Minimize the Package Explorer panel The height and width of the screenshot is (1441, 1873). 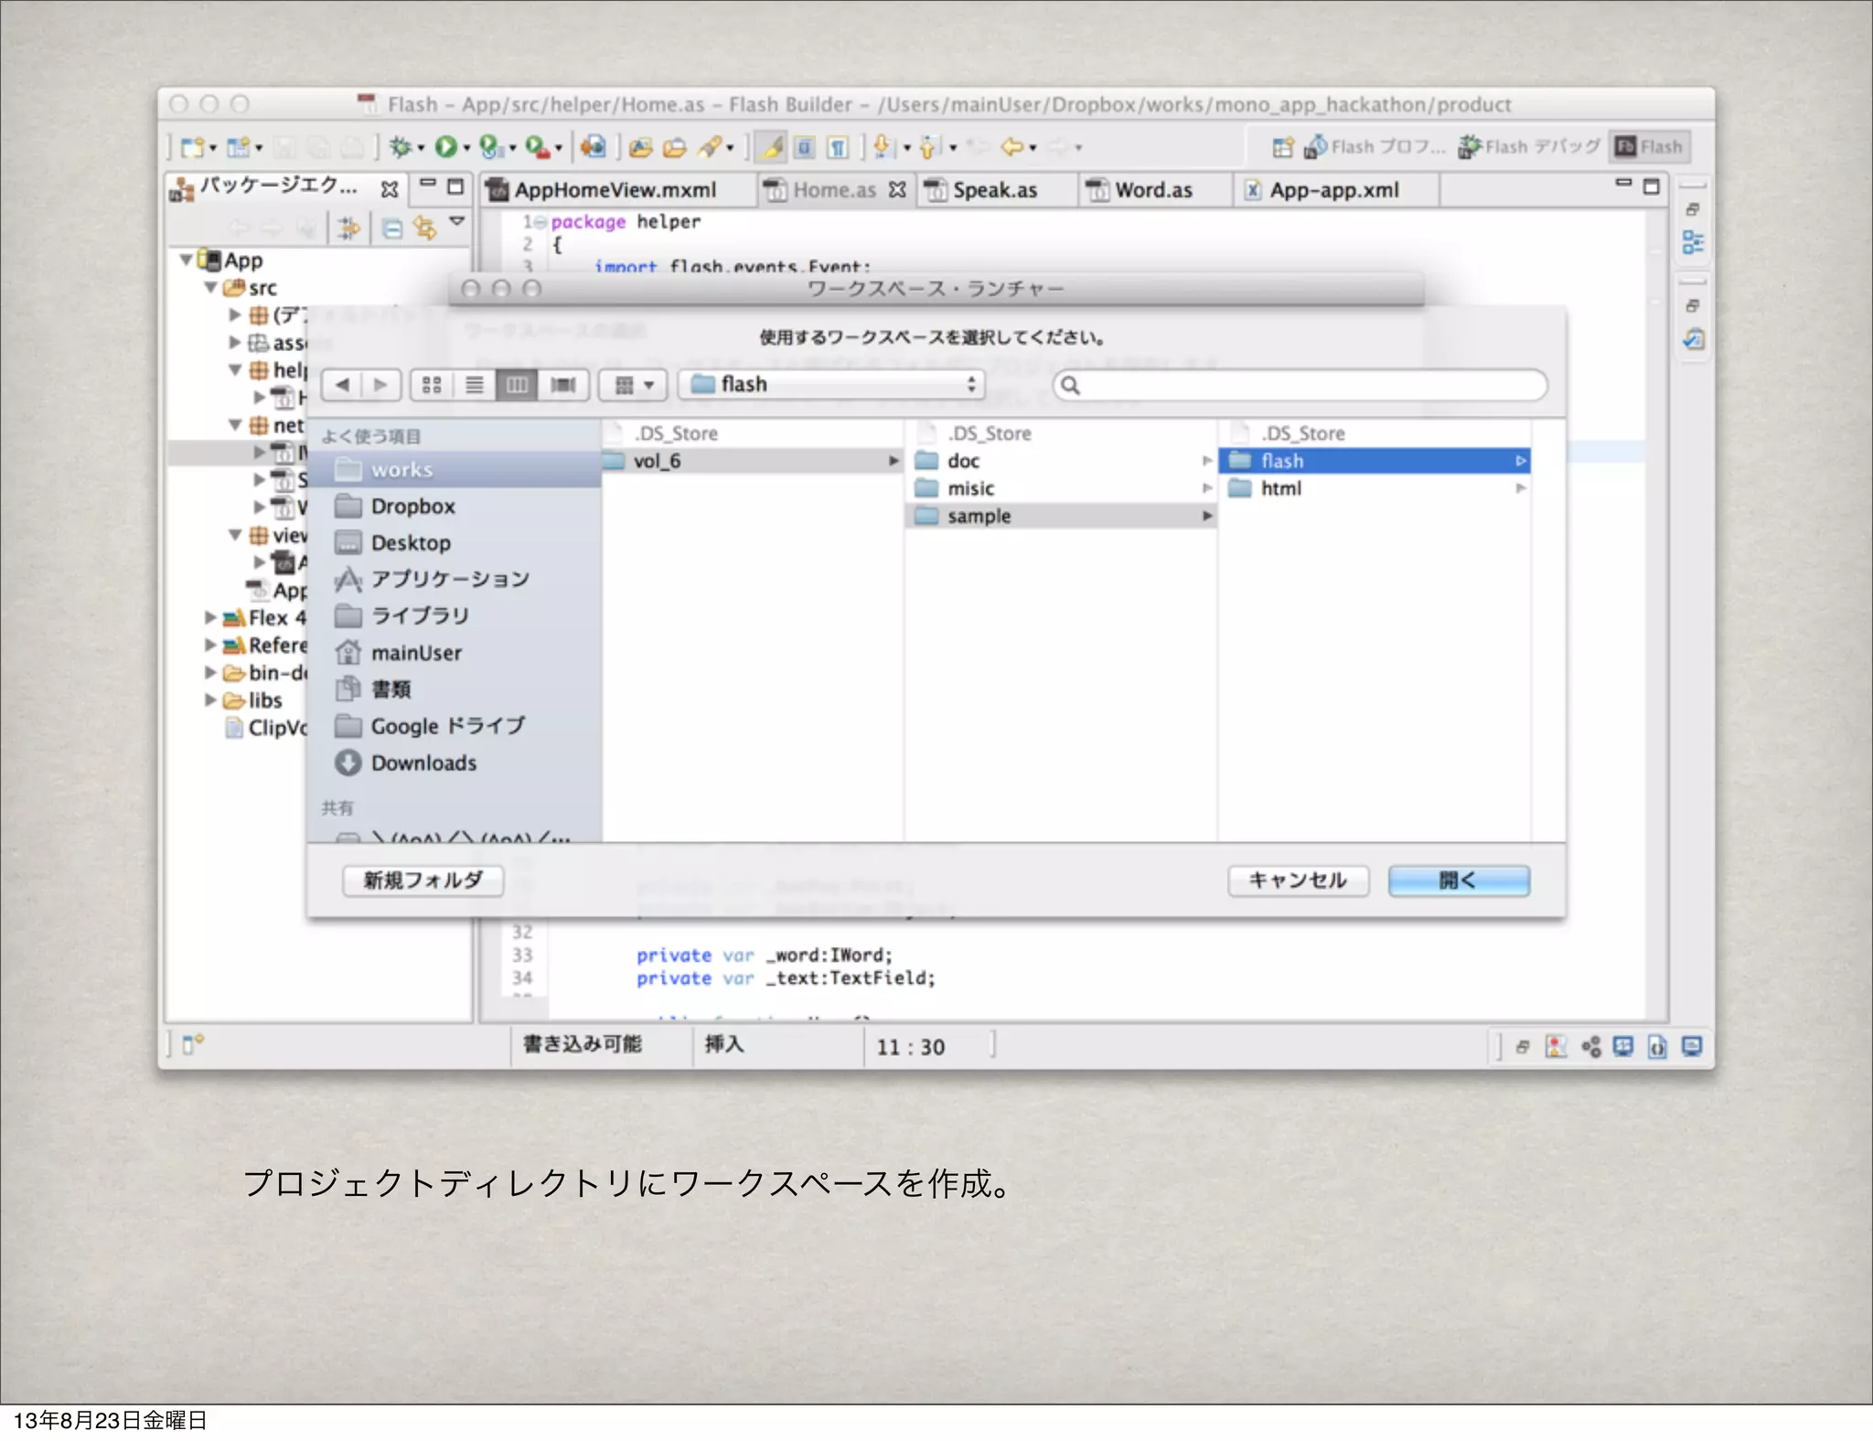tap(428, 185)
